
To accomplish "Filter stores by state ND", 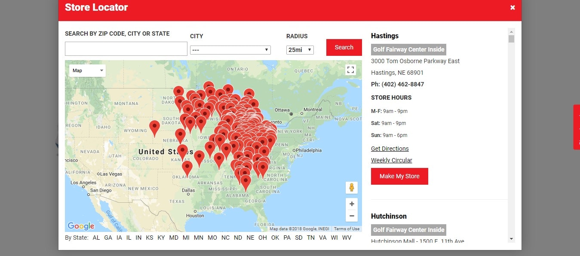I will pyautogui.click(x=238, y=238).
